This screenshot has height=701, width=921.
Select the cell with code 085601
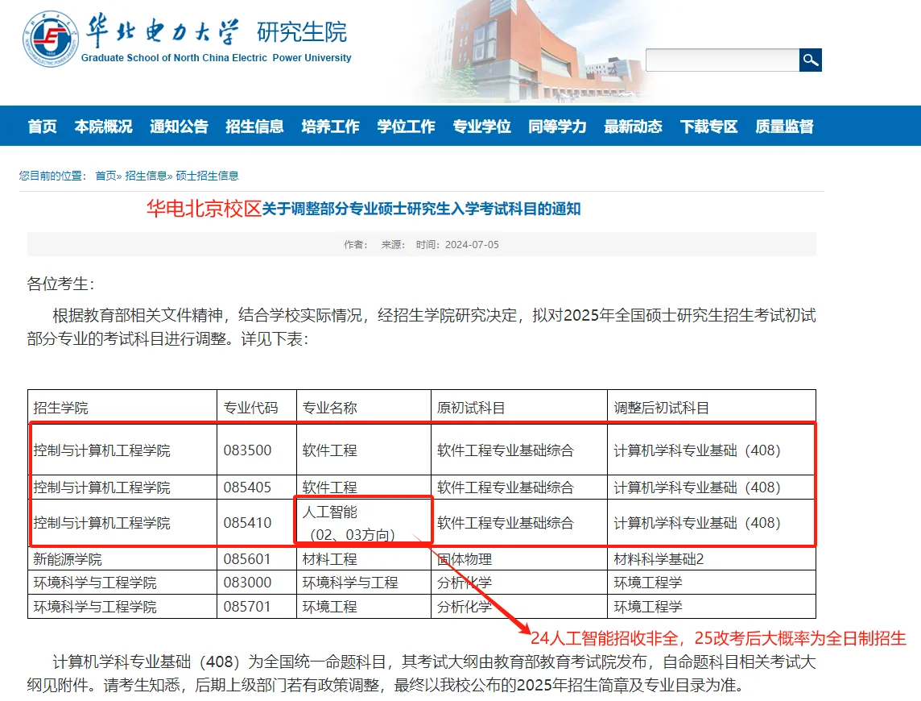tap(257, 558)
